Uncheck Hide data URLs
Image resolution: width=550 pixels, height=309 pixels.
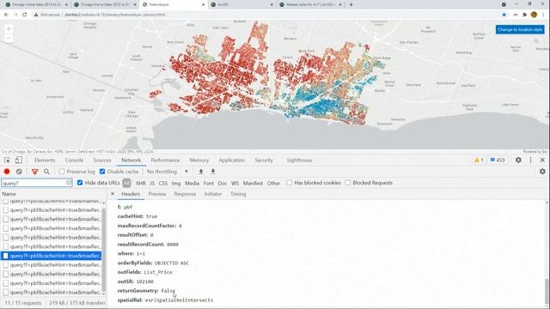pyautogui.click(x=80, y=183)
